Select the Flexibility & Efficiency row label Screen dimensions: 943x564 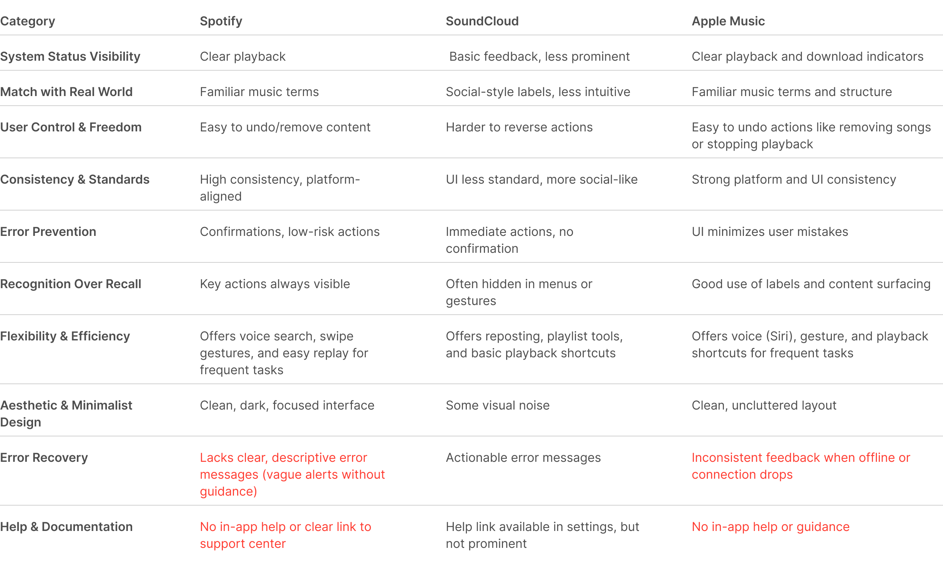65,336
